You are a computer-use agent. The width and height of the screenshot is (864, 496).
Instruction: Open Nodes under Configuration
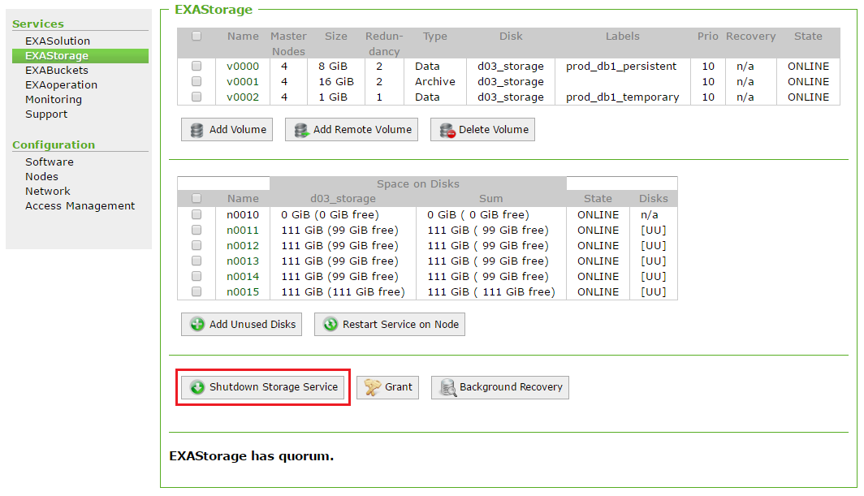(41, 177)
